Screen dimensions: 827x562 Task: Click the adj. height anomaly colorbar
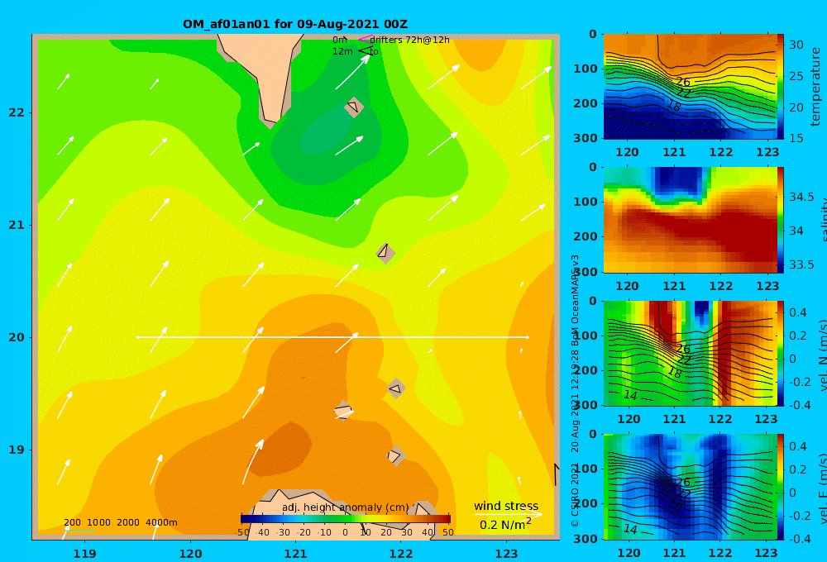(346, 518)
